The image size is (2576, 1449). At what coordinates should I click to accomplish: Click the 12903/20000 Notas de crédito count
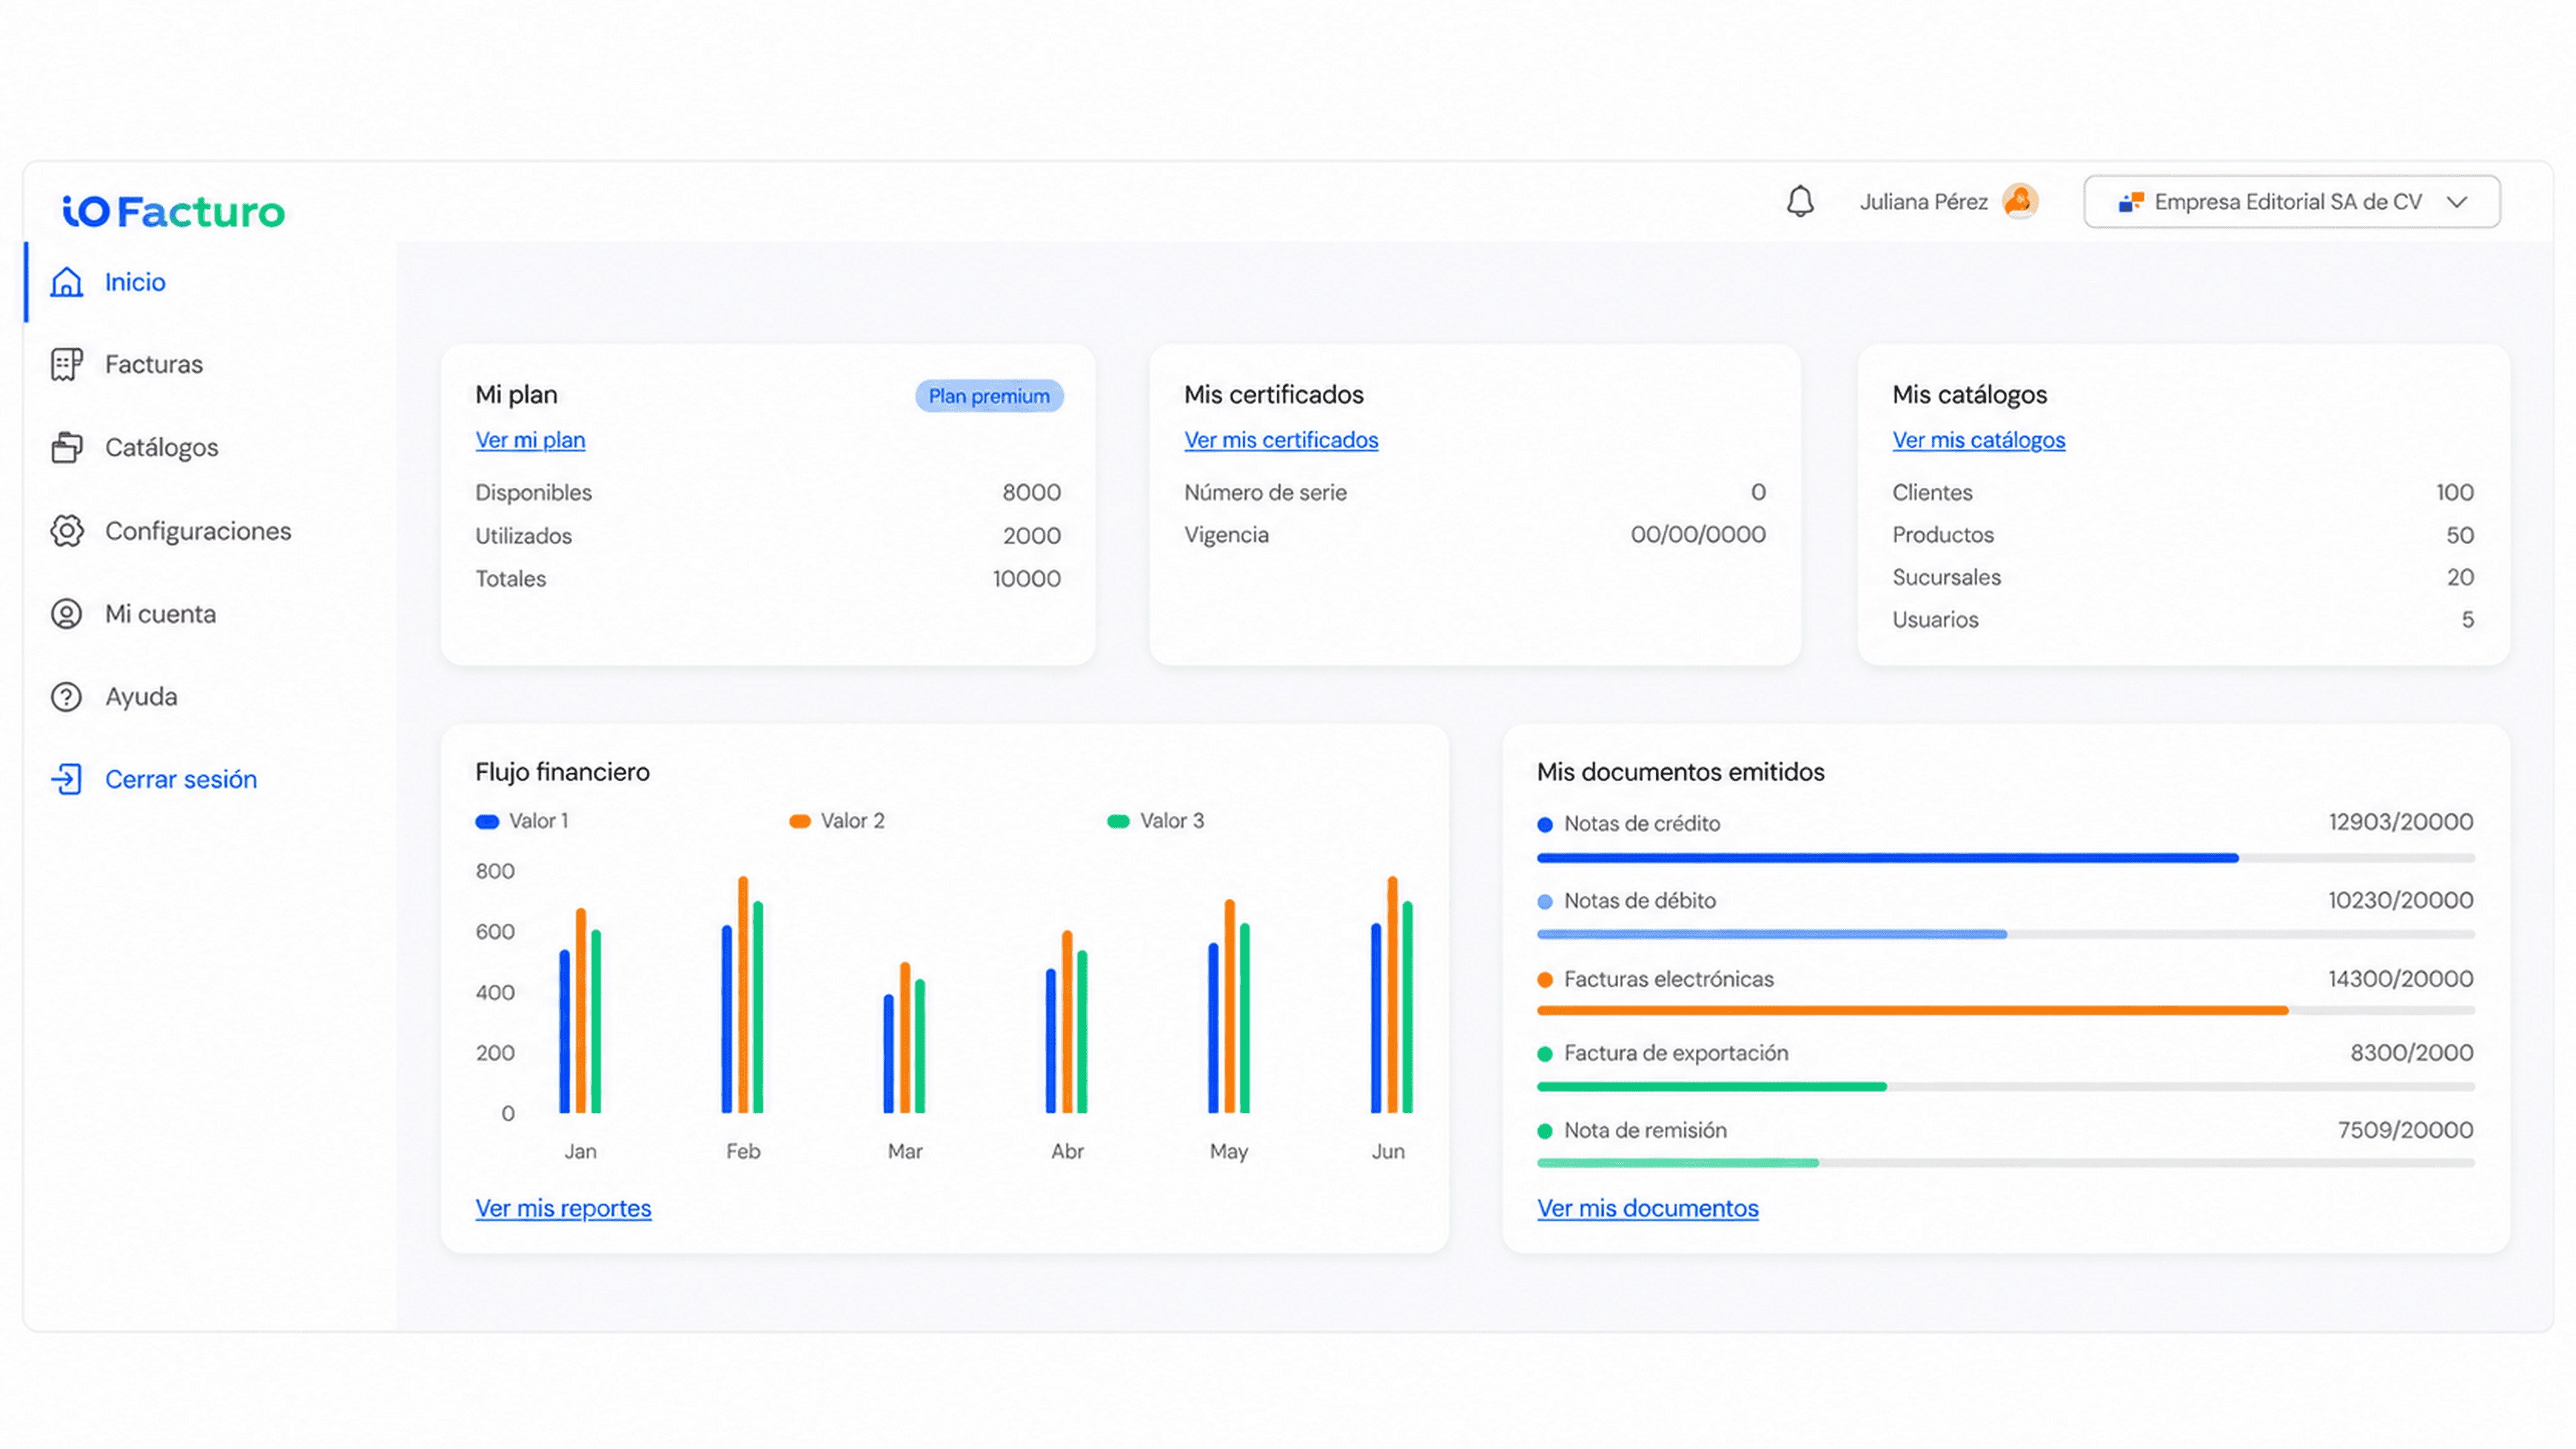[x=2400, y=822]
